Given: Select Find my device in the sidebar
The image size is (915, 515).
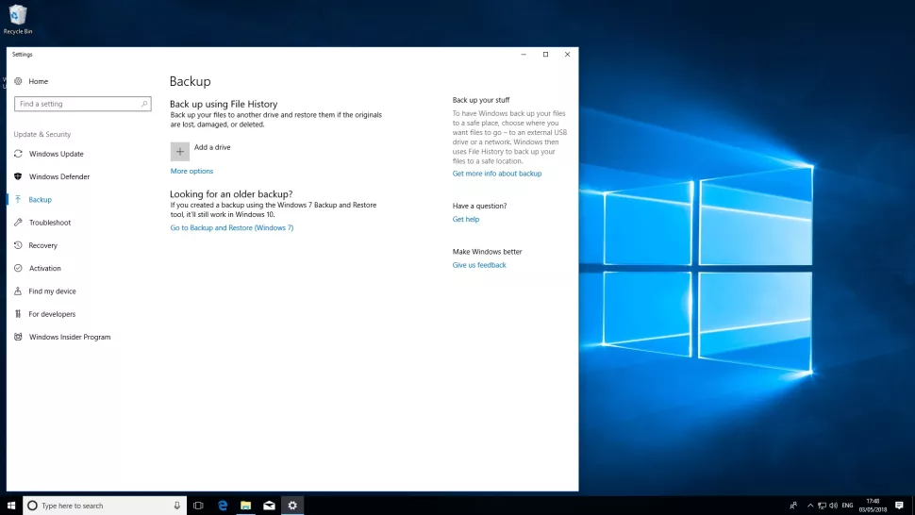Looking at the screenshot, I should (x=52, y=291).
